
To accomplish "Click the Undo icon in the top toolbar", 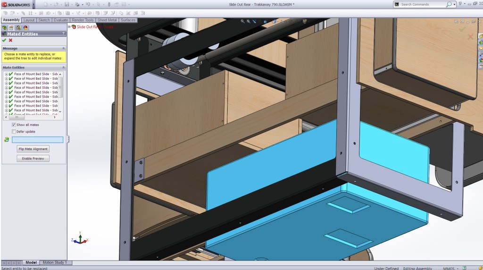I will 88,4.
